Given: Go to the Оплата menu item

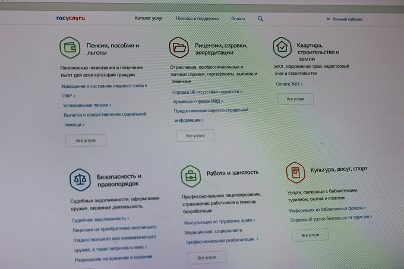Looking at the screenshot, I should (238, 18).
